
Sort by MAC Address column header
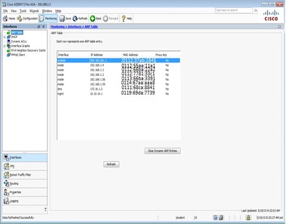130,55
